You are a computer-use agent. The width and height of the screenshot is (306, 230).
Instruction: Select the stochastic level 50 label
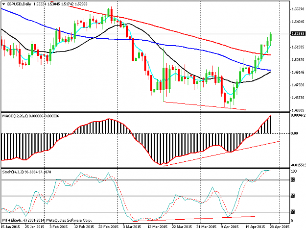pyautogui.click(x=293, y=196)
